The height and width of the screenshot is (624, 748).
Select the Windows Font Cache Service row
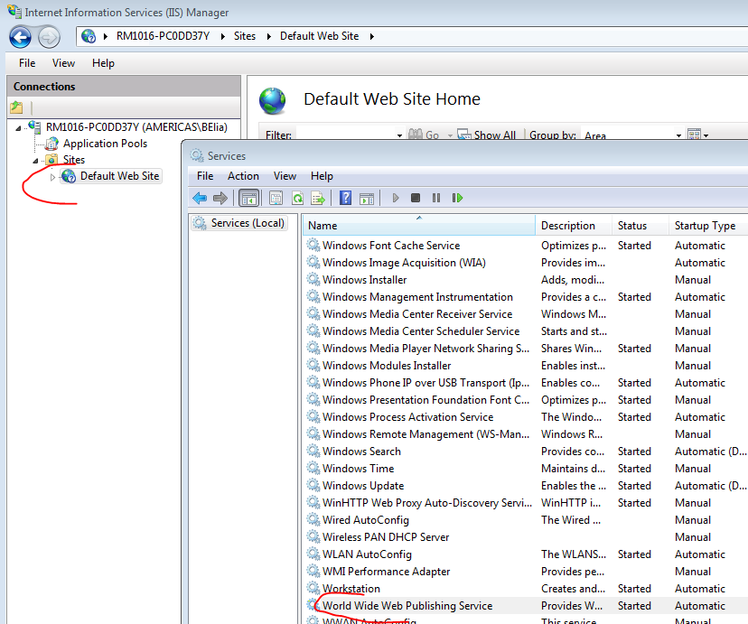[526, 245]
